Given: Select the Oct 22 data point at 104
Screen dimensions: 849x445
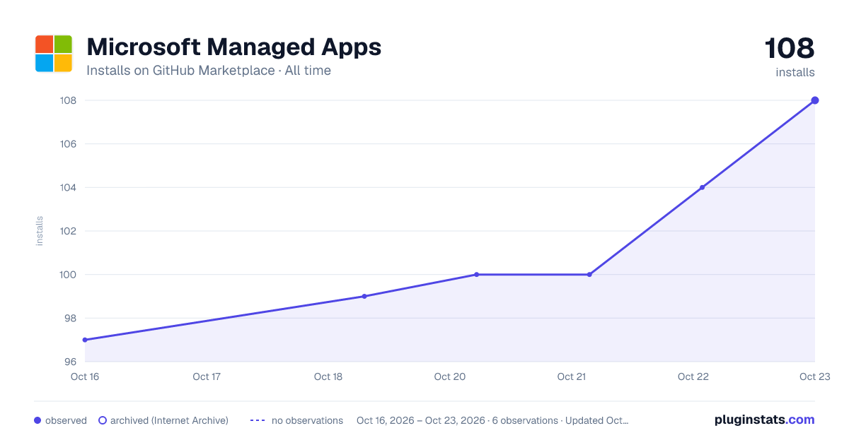Looking at the screenshot, I should pos(702,187).
